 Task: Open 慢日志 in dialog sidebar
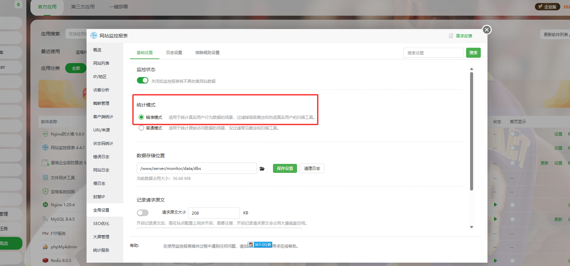click(x=105, y=183)
